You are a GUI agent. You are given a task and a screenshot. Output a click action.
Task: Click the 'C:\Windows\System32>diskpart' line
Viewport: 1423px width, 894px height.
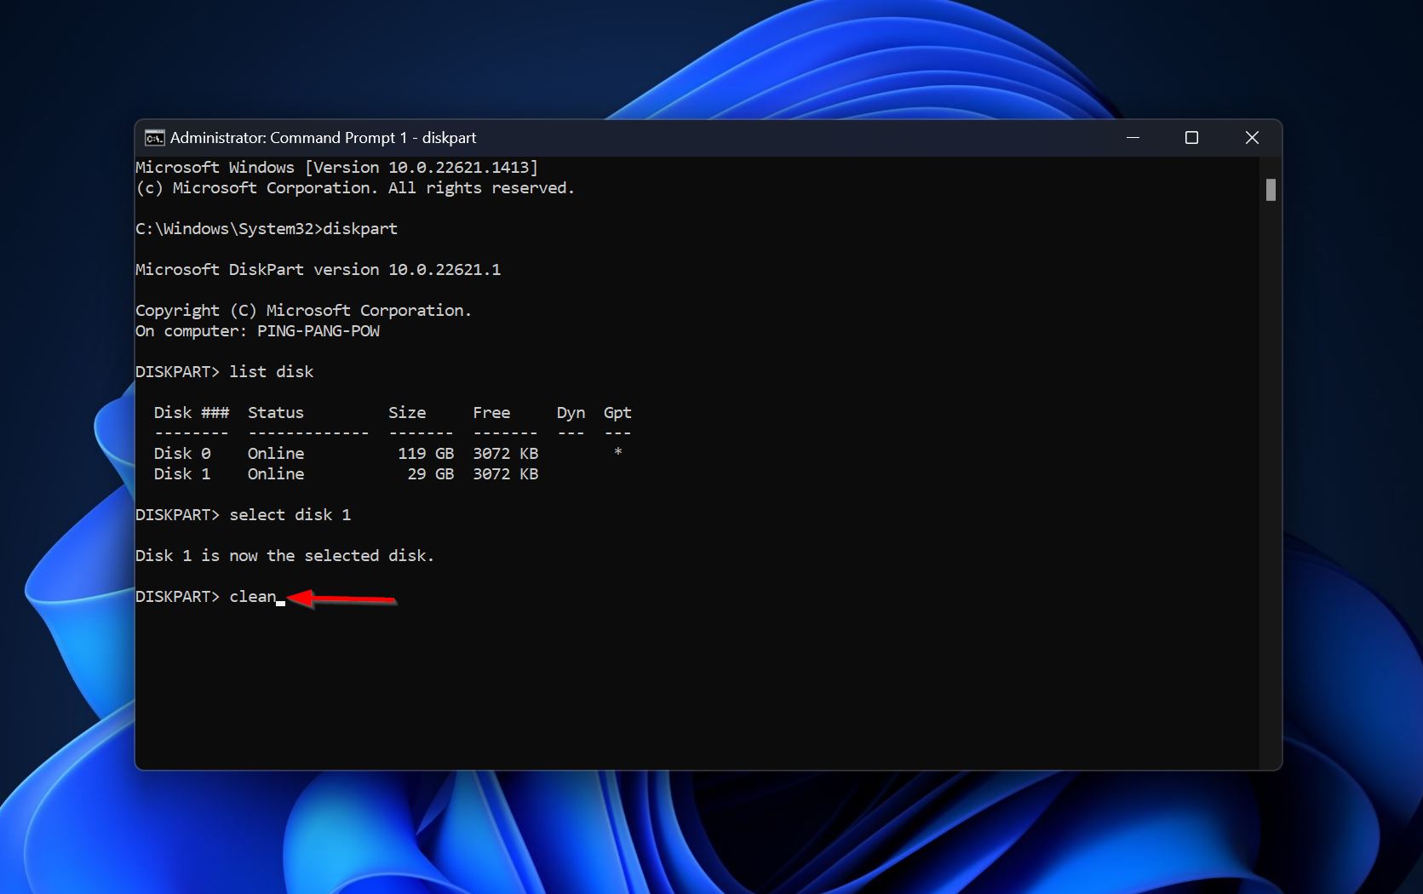click(267, 229)
